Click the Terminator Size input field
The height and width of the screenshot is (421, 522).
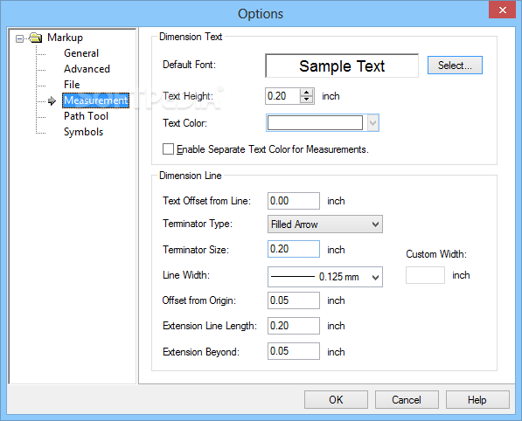(294, 249)
